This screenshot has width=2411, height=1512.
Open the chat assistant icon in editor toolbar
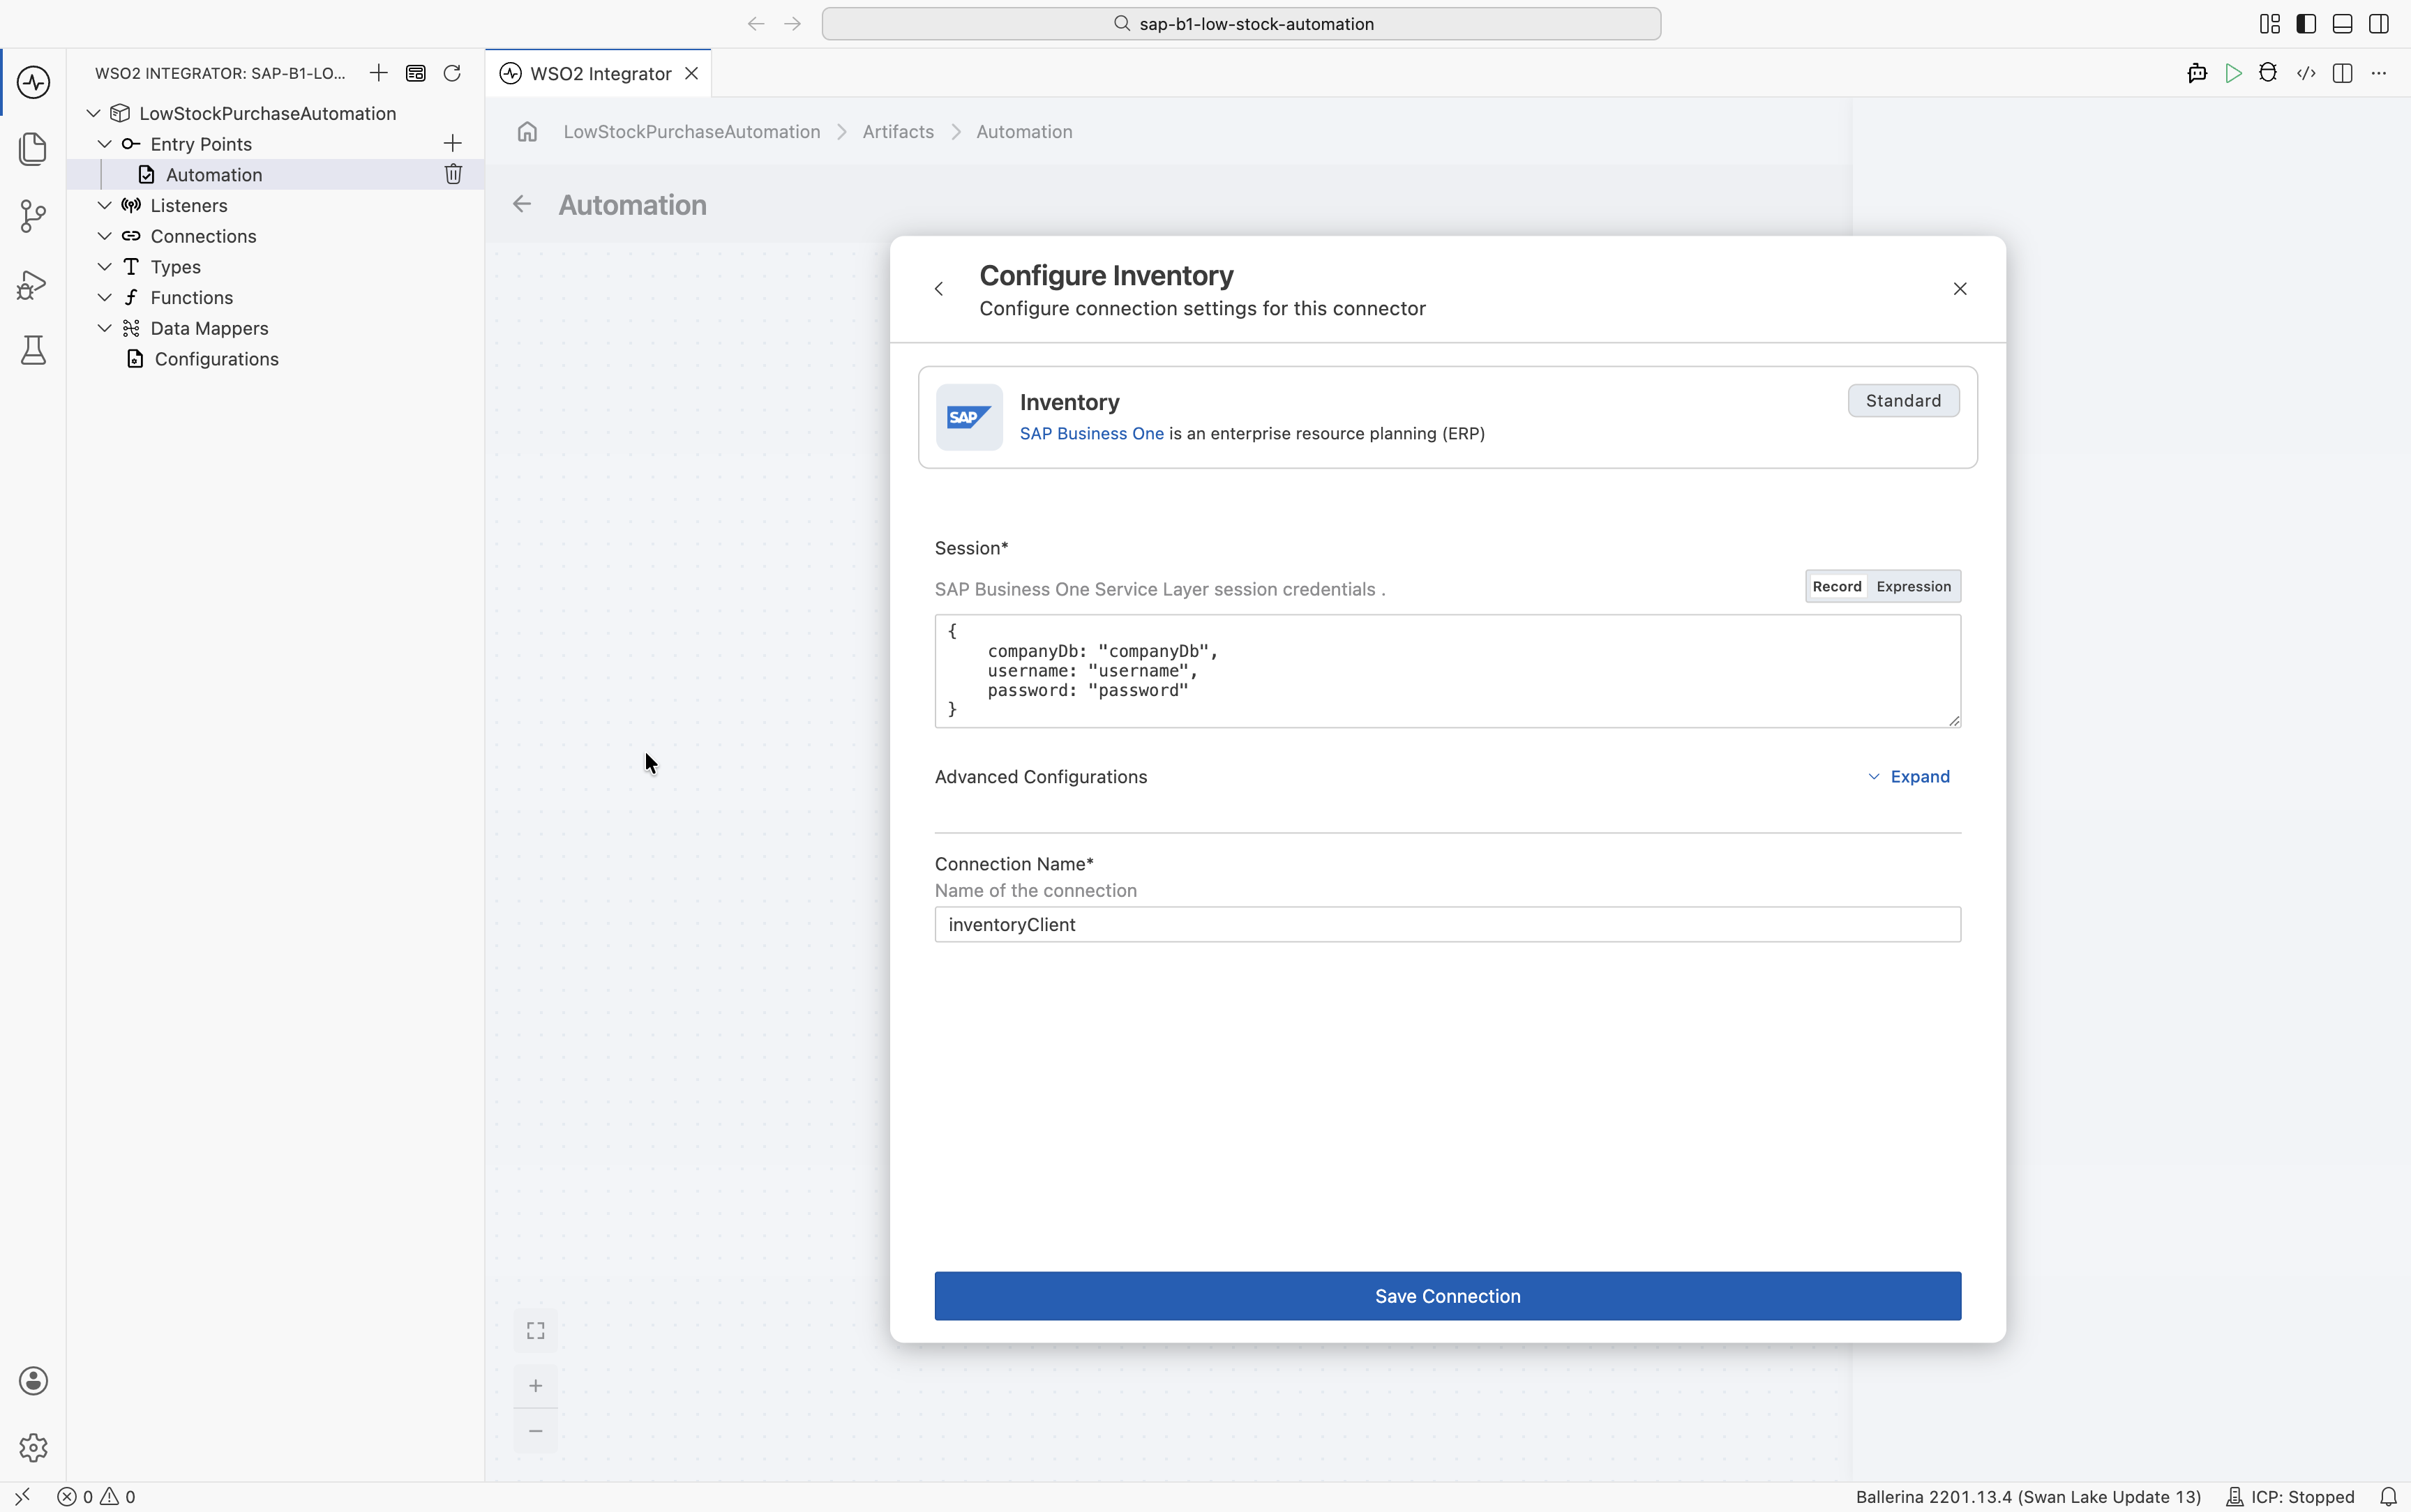coord(2197,73)
